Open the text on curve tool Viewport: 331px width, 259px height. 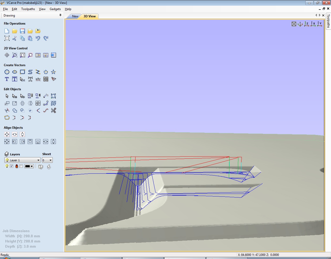pos(38,79)
